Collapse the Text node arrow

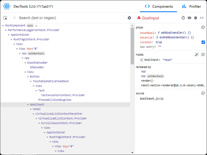click(x=36, y=91)
